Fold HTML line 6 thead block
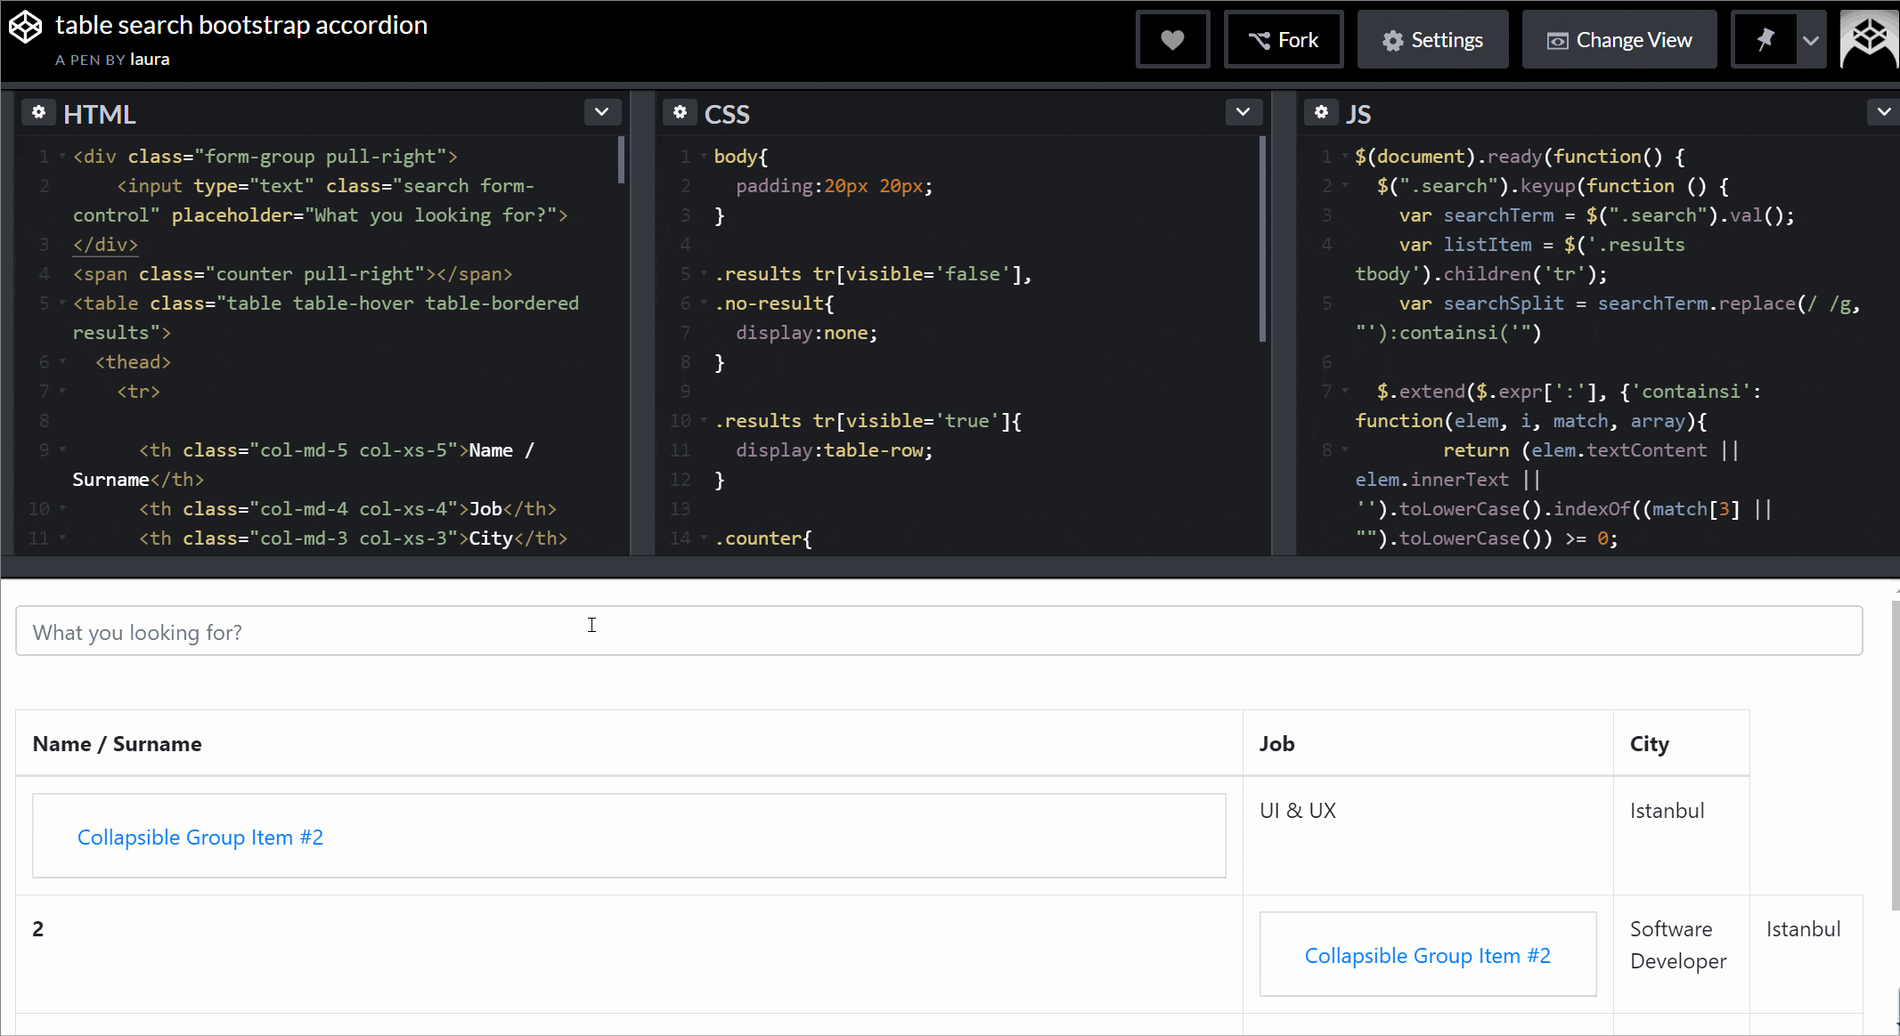 coord(62,362)
